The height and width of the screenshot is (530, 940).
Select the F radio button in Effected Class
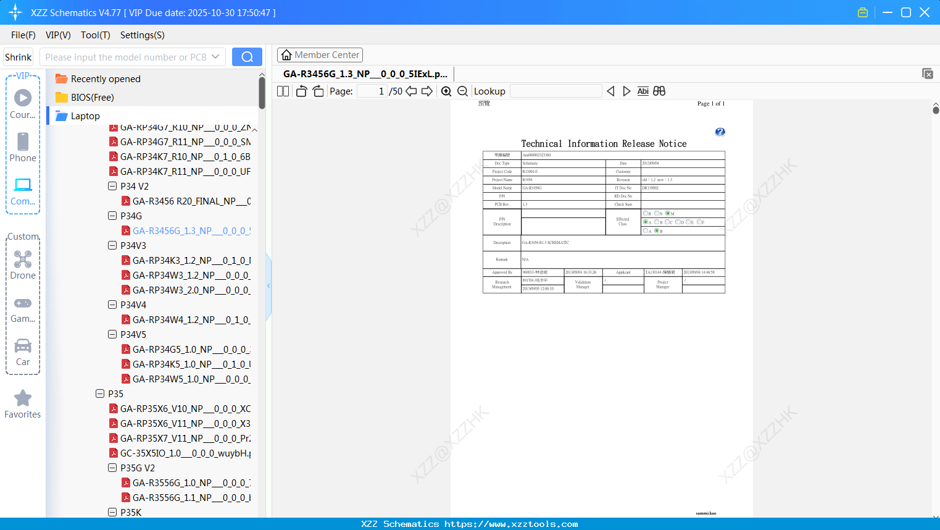pos(699,222)
